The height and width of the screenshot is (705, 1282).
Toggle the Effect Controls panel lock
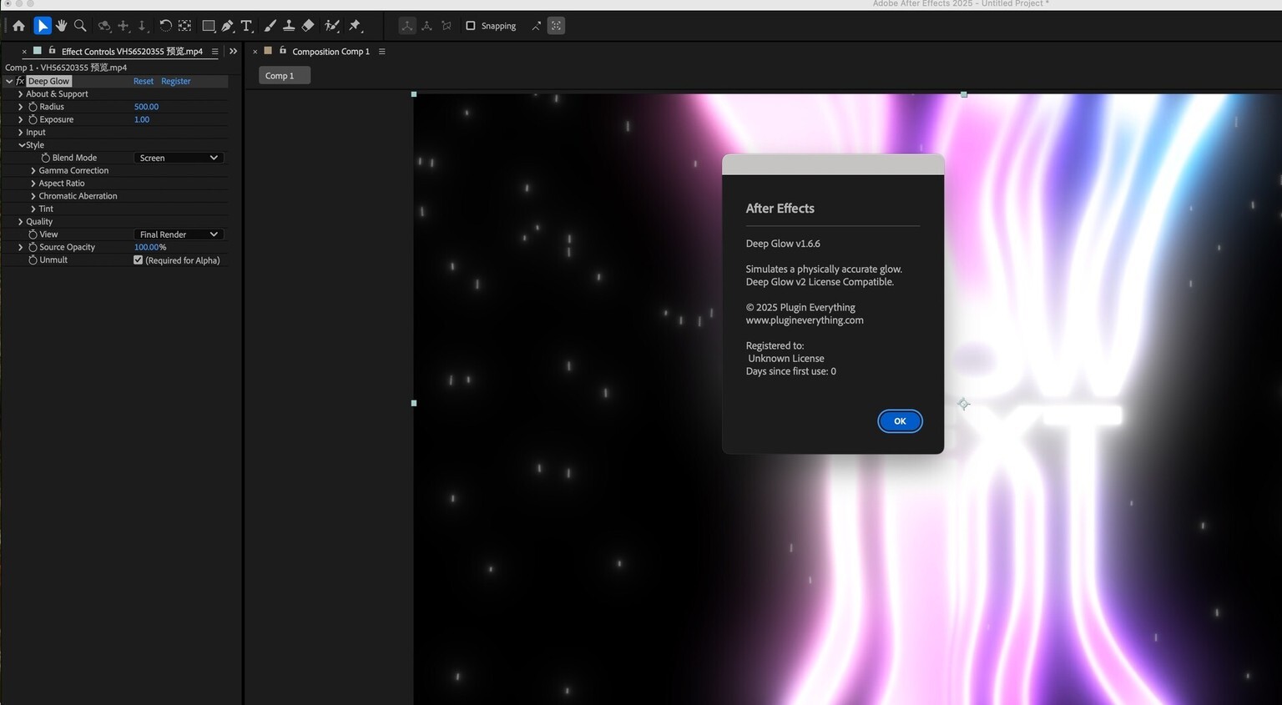click(52, 50)
